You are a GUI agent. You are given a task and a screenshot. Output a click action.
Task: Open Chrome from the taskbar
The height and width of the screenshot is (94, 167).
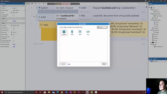62,92
